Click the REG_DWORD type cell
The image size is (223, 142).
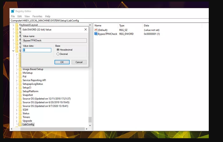coord(126,34)
